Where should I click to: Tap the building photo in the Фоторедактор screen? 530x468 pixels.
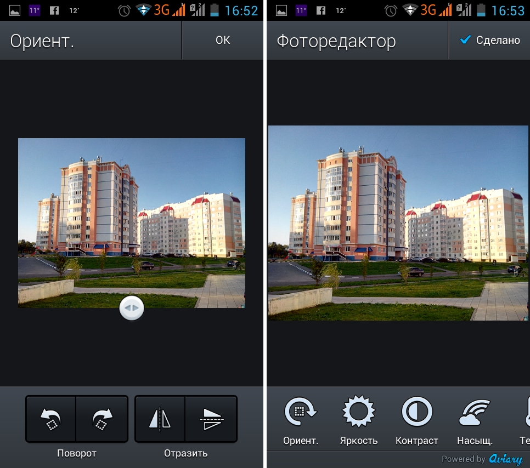coord(398,223)
